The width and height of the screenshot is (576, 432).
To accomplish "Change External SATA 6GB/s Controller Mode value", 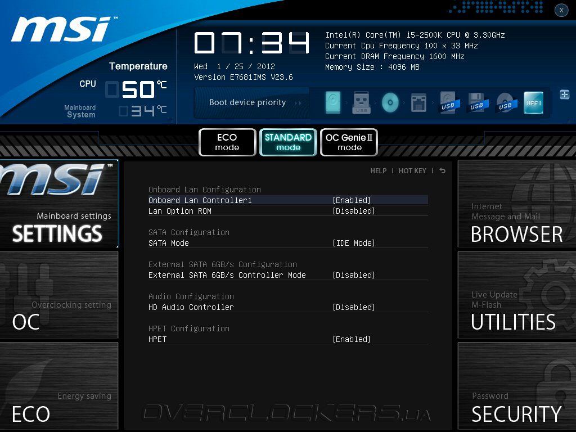I will tap(353, 274).
